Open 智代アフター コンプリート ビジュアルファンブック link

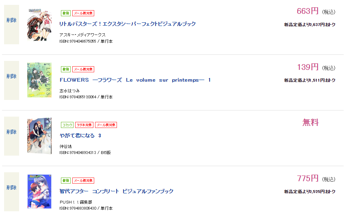click(x=117, y=191)
